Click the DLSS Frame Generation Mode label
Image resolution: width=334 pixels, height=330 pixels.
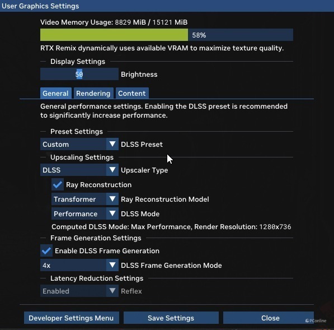[x=171, y=265]
